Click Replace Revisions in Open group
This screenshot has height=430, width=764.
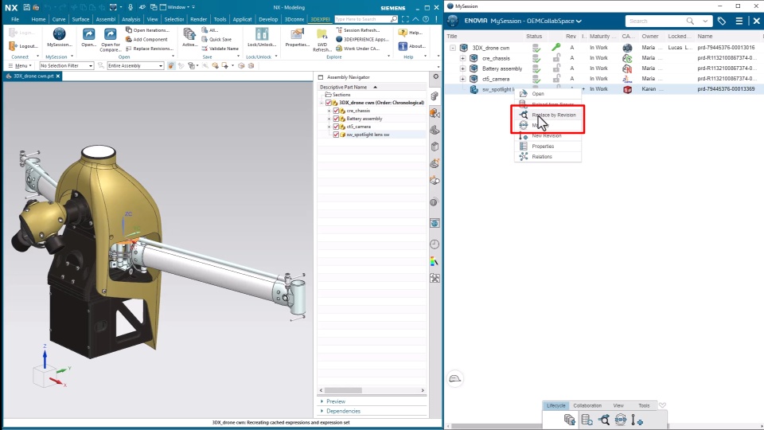click(149, 49)
